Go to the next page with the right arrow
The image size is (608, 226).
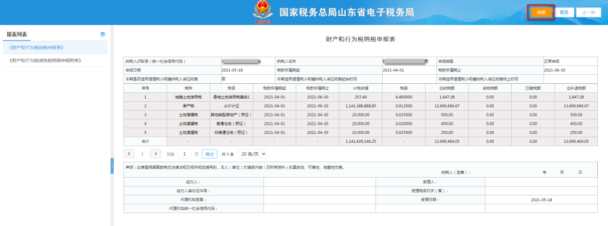coord(155,153)
